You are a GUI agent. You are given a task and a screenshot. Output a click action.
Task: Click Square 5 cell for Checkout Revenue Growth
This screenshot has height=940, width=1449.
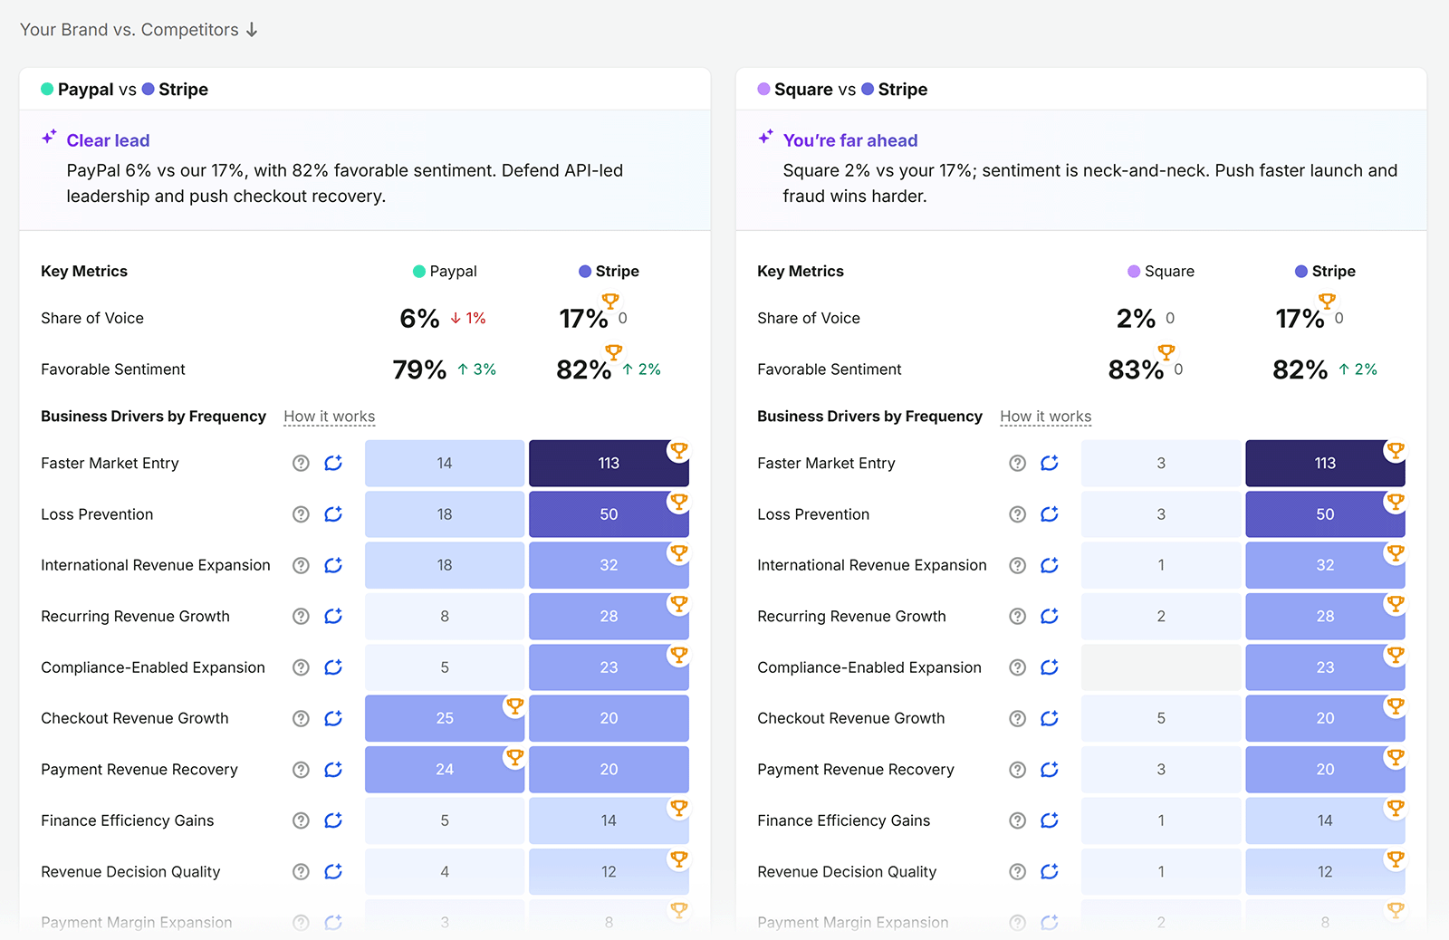1161,718
